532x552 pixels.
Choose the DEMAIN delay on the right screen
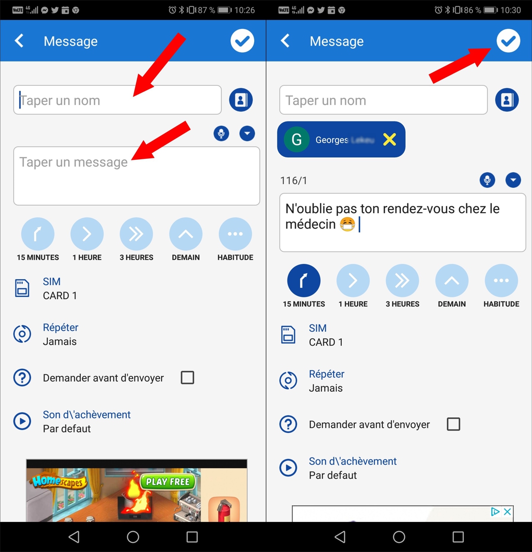click(452, 281)
